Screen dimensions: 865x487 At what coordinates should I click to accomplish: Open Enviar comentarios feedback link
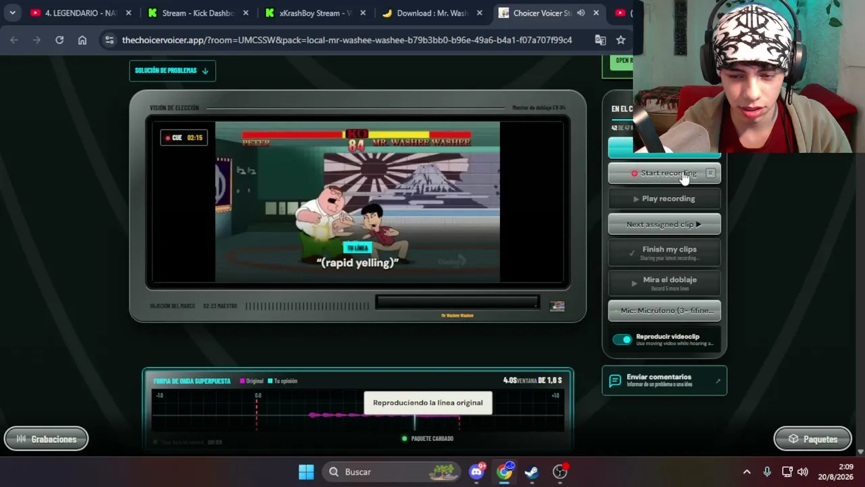pos(664,381)
